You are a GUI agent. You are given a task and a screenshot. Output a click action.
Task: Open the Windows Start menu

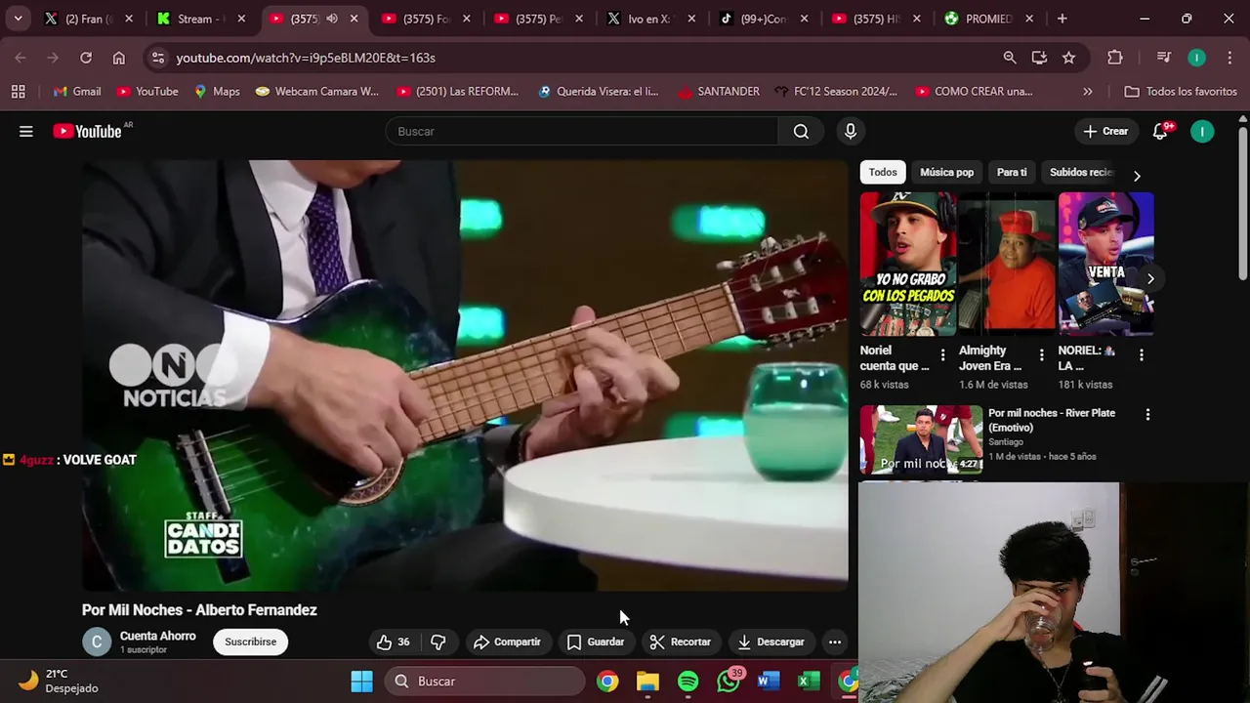point(362,681)
